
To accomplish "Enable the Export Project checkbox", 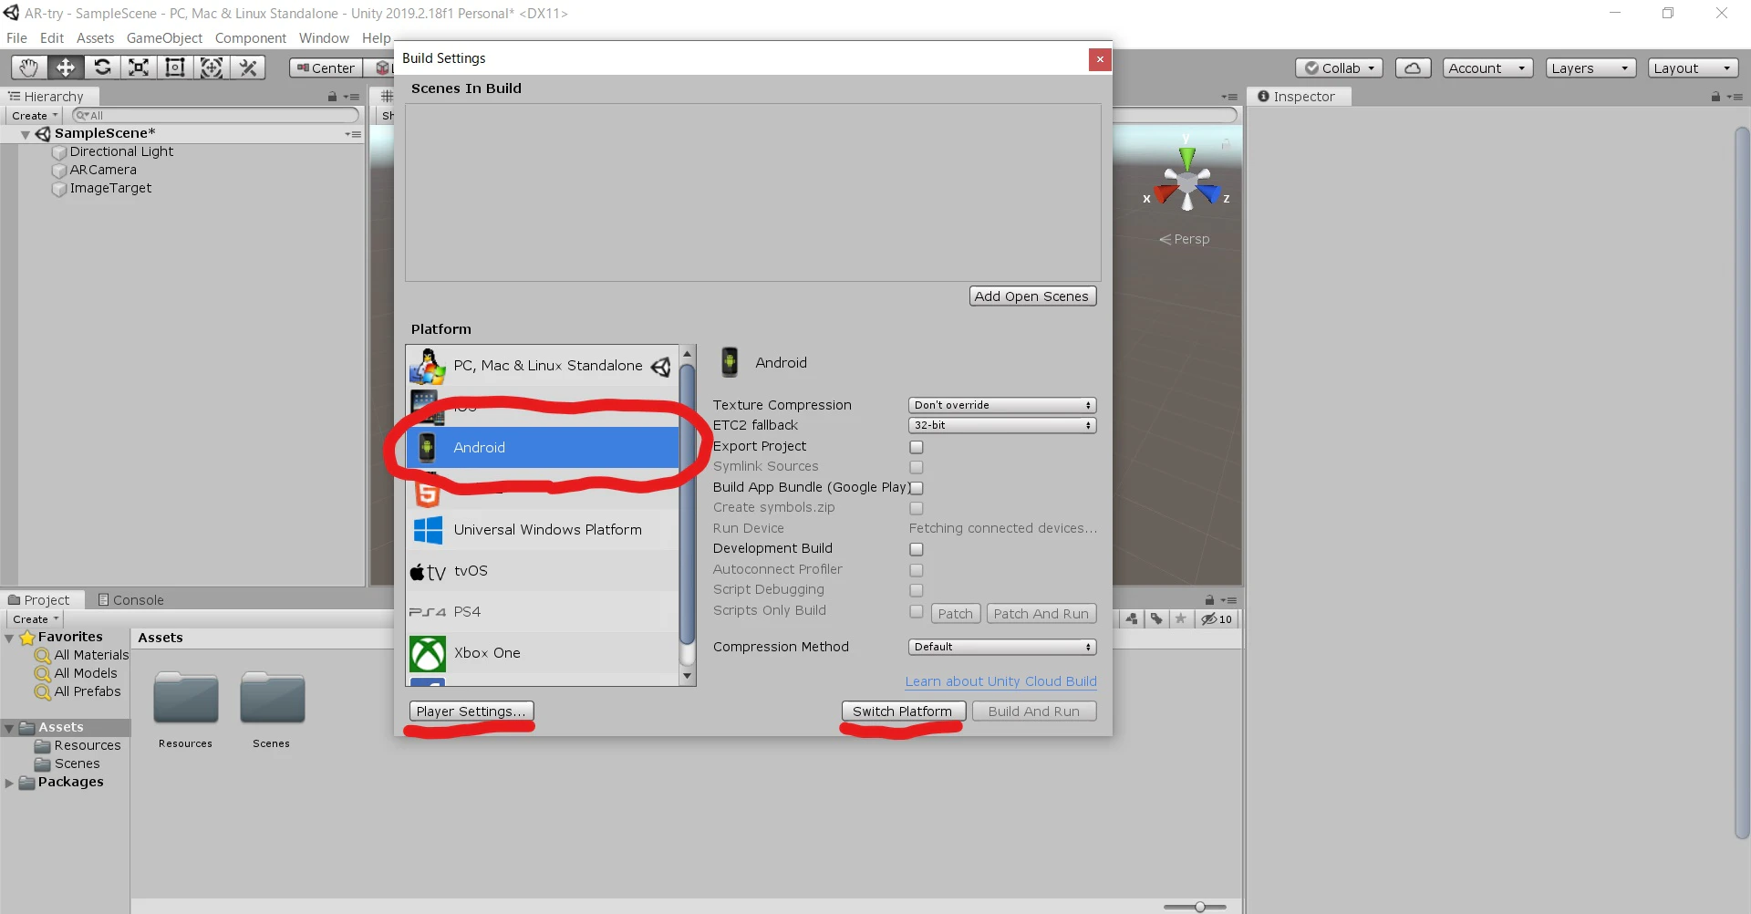I will 917,447.
